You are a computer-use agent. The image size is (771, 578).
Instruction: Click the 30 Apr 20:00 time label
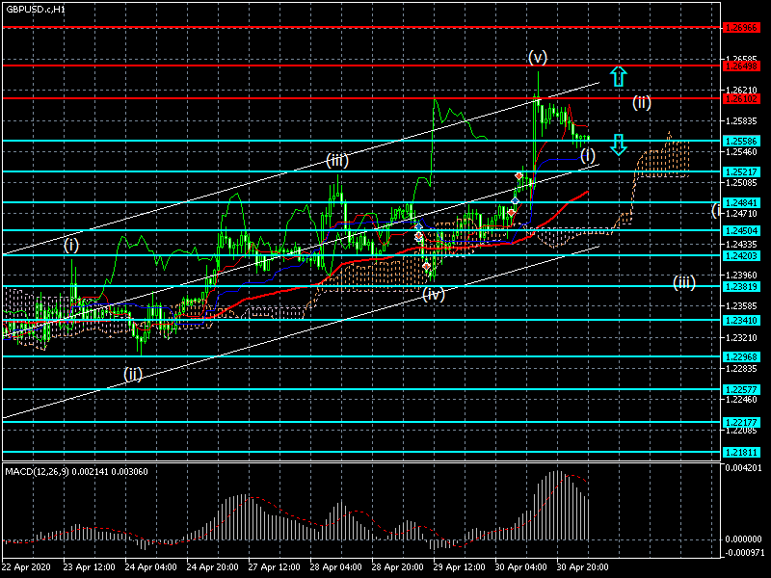pos(583,567)
